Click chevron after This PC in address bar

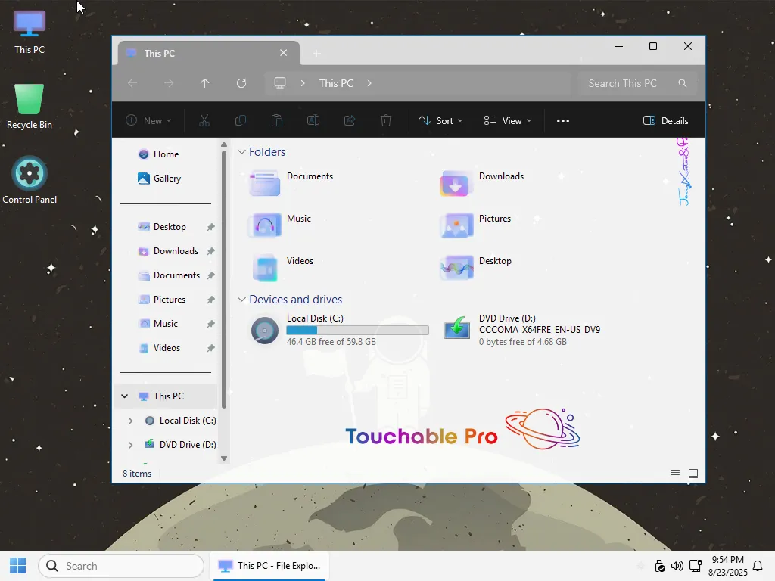369,83
